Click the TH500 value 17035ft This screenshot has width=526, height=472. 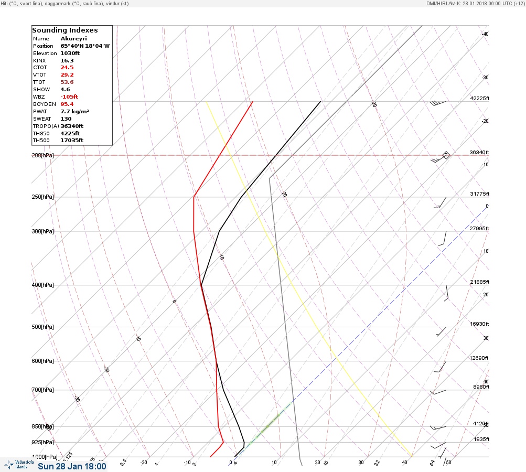[x=72, y=140]
